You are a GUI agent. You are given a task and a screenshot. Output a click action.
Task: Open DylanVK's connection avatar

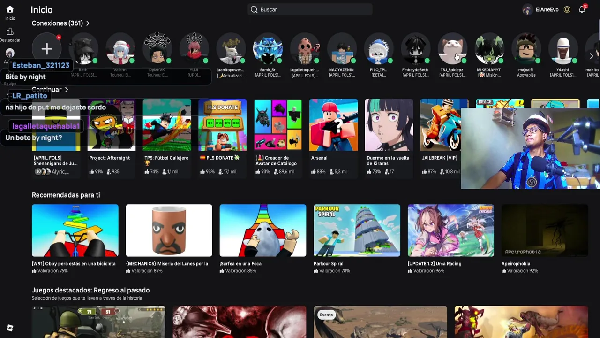coord(157,49)
